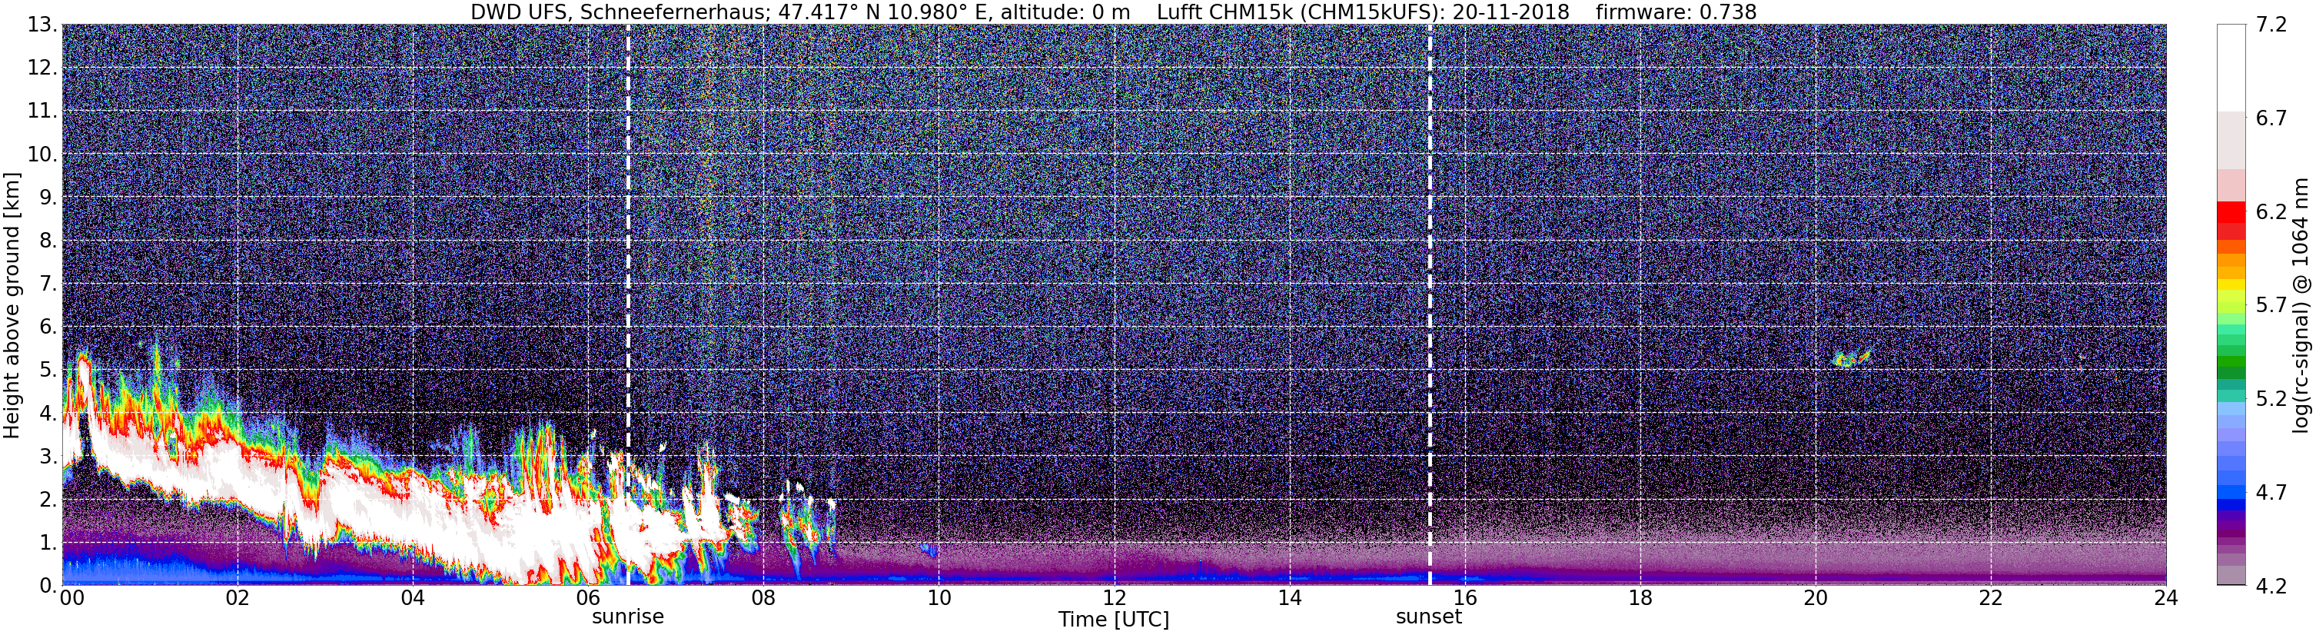
Task: Click the '12' time tick label
Action: [1114, 597]
